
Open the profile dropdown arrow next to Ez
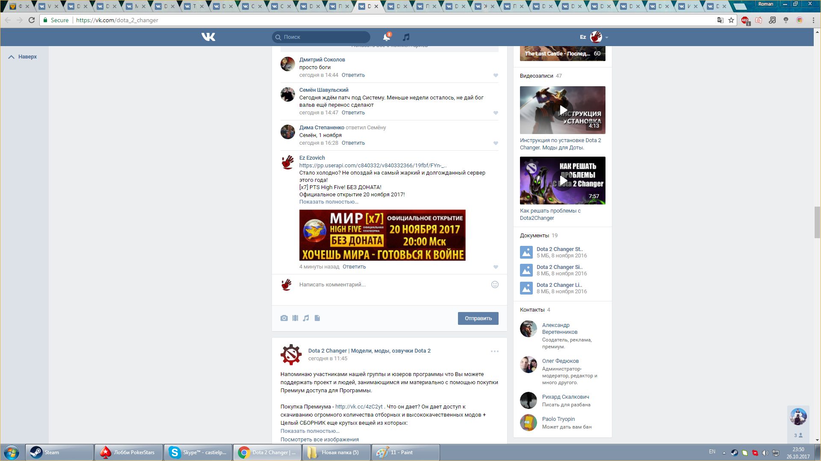pyautogui.click(x=607, y=38)
